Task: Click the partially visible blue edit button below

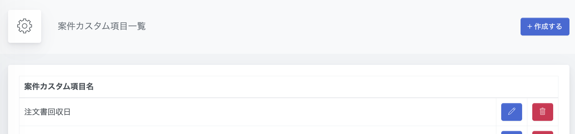Action: tap(512, 132)
